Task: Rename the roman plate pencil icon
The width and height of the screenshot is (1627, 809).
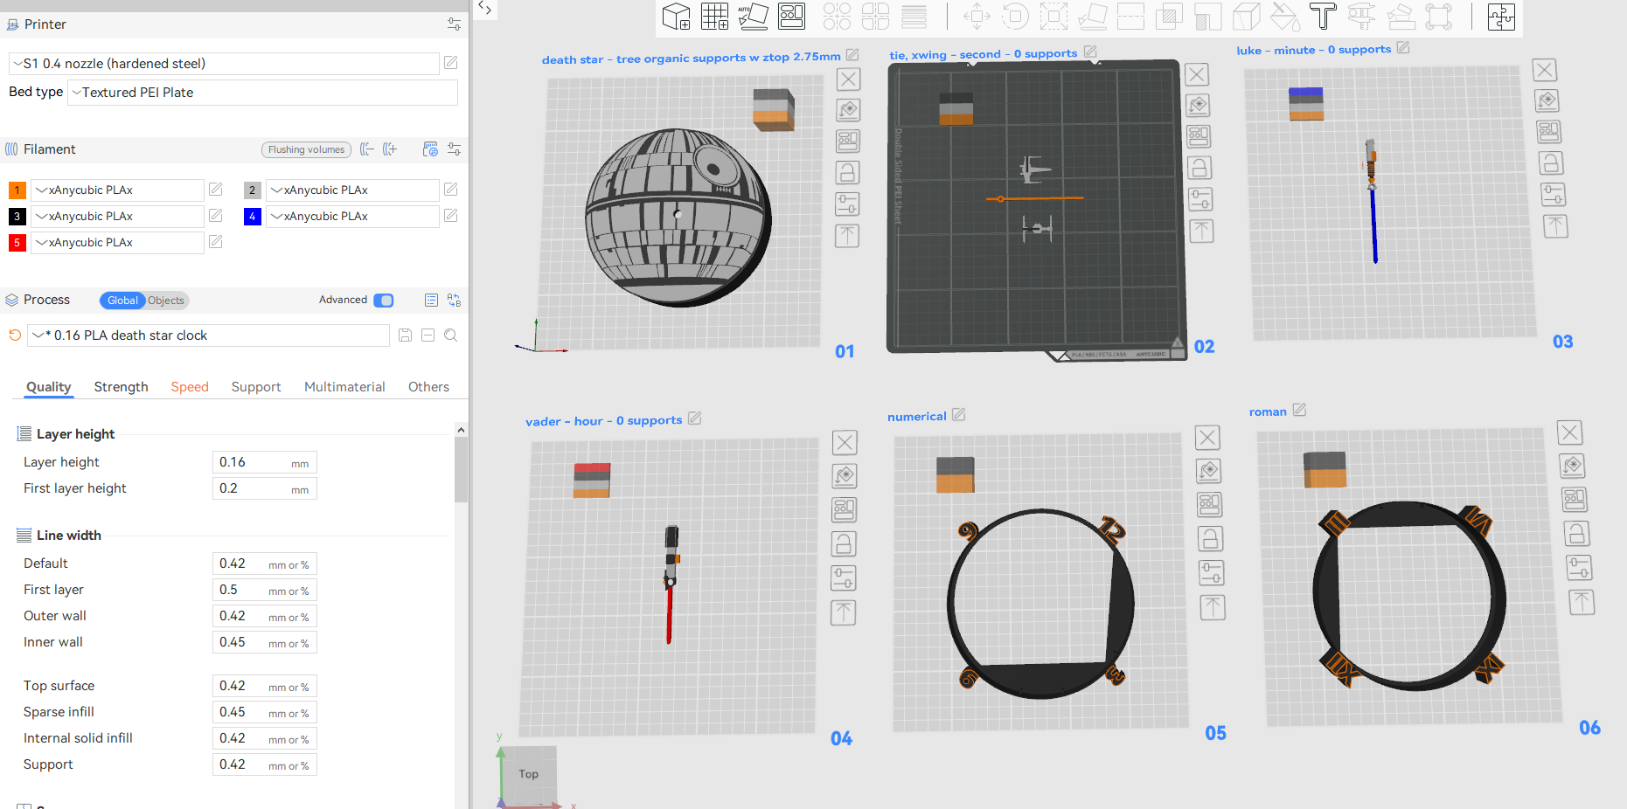Action: (x=1299, y=410)
